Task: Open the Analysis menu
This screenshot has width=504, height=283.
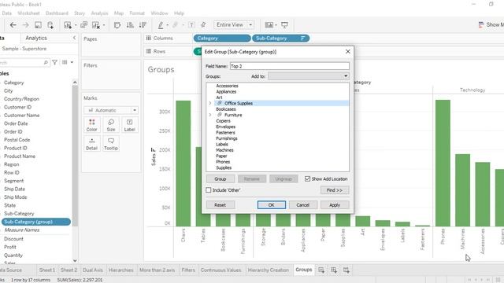Action: [99, 13]
